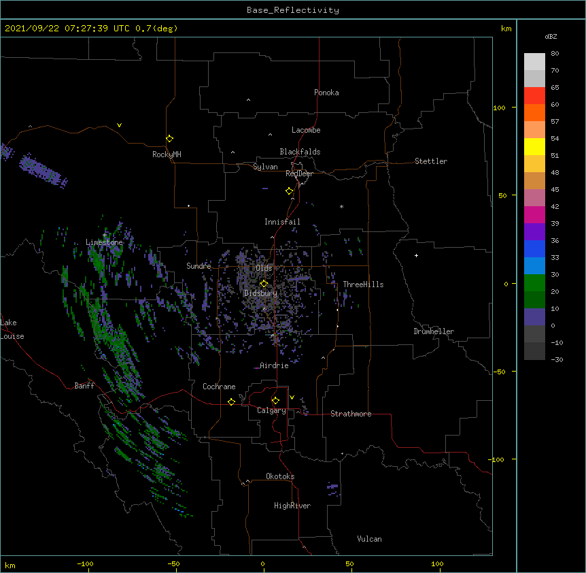Click the yellow marker south of Cochrane
The width and height of the screenshot is (586, 573).
(231, 402)
